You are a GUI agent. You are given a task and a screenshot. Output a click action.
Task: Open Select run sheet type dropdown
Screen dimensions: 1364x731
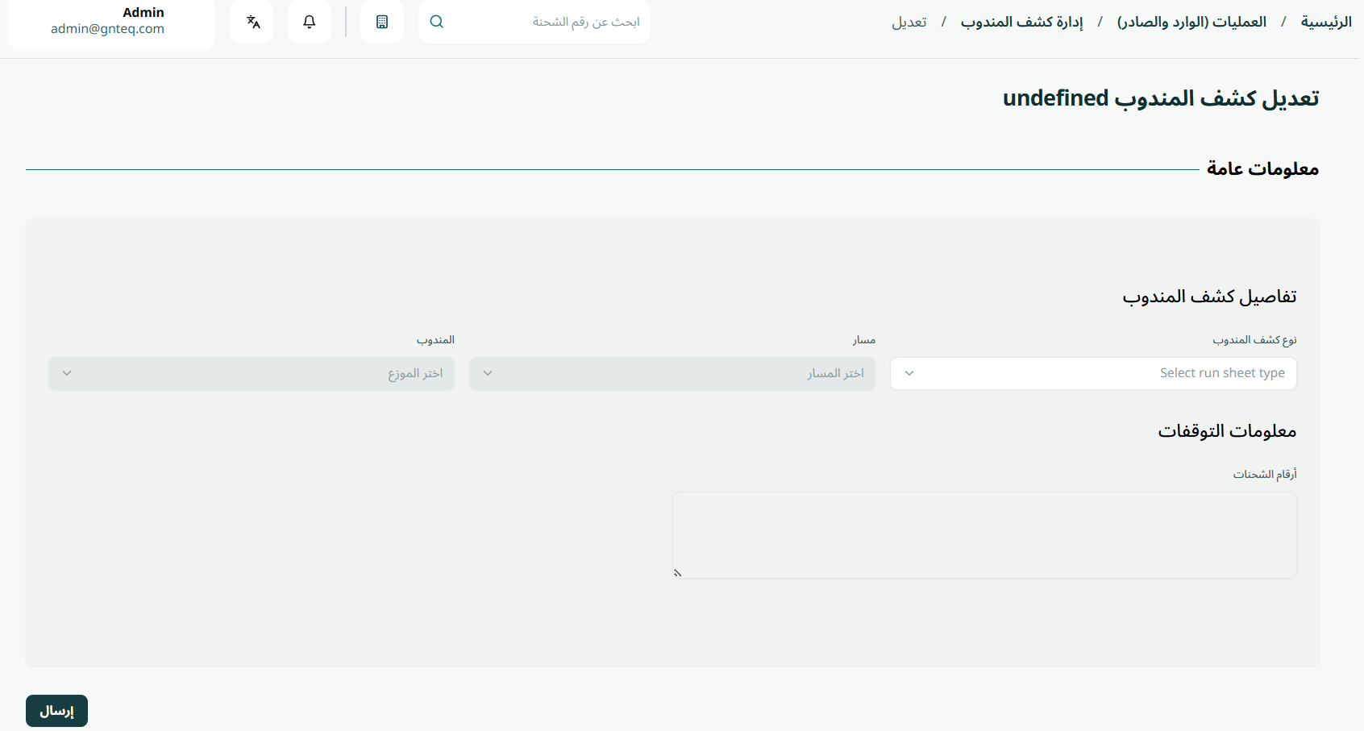[x=1093, y=373]
